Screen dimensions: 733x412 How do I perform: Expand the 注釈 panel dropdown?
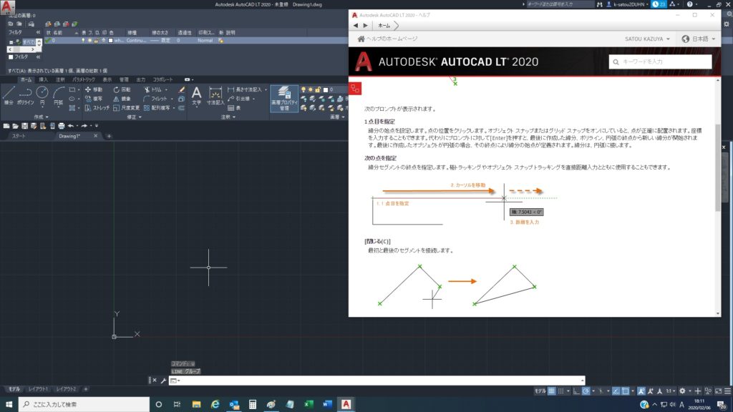[x=228, y=117]
